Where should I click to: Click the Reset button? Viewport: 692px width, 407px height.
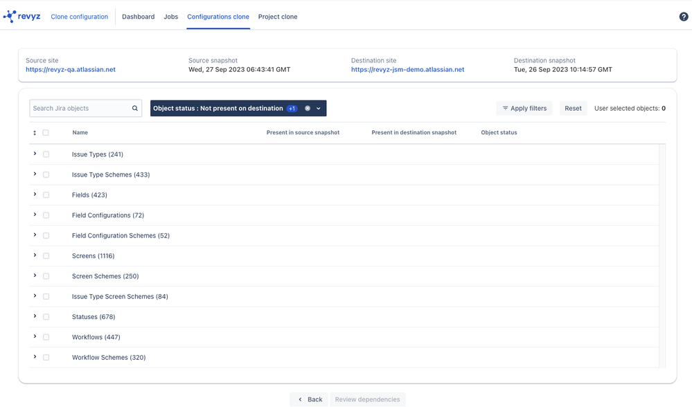coord(574,109)
